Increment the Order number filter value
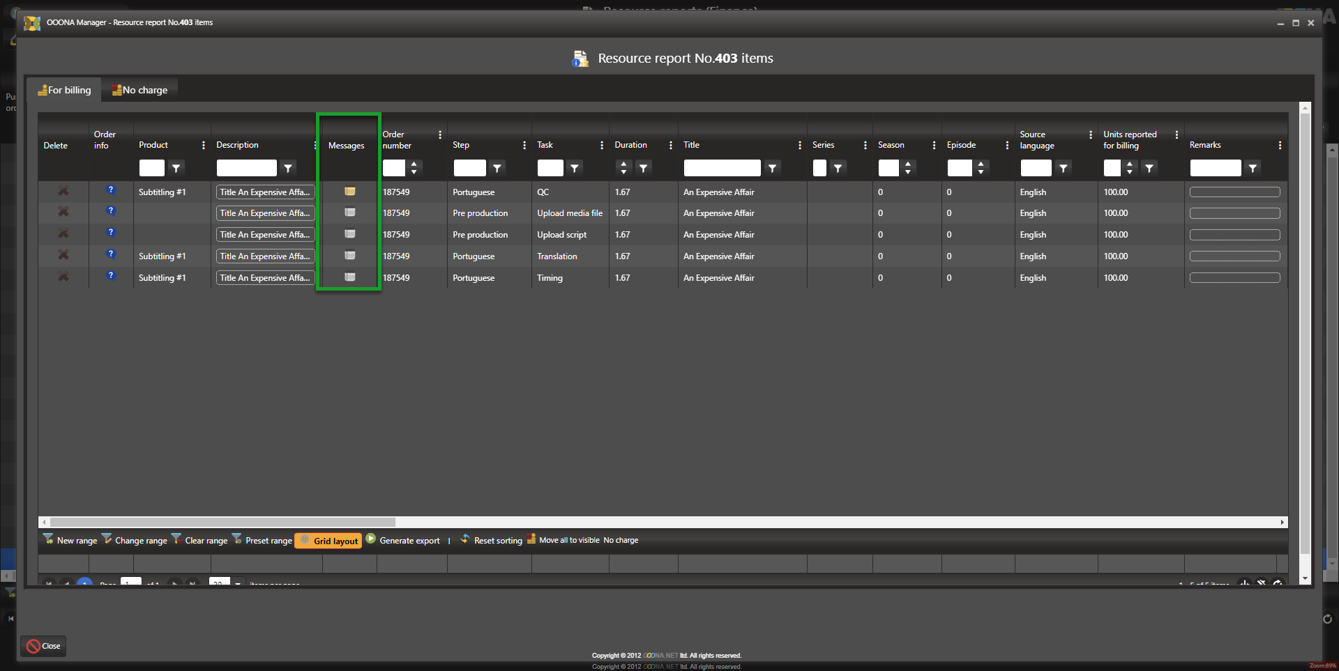 click(x=414, y=164)
